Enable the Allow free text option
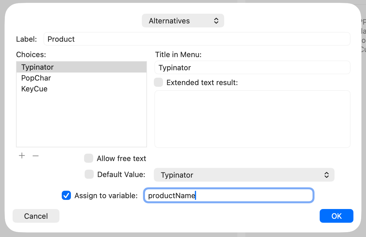Image resolution: width=366 pixels, height=237 pixels. coord(89,158)
